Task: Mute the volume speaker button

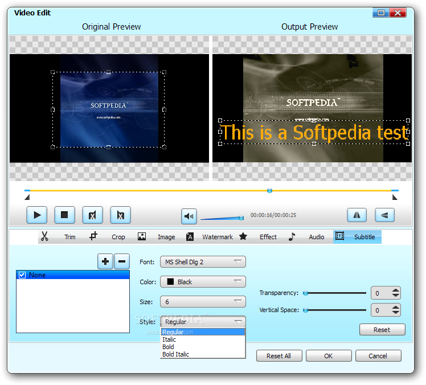Action: [189, 216]
